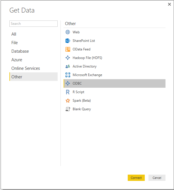Select the R Script icon

pos(68,92)
